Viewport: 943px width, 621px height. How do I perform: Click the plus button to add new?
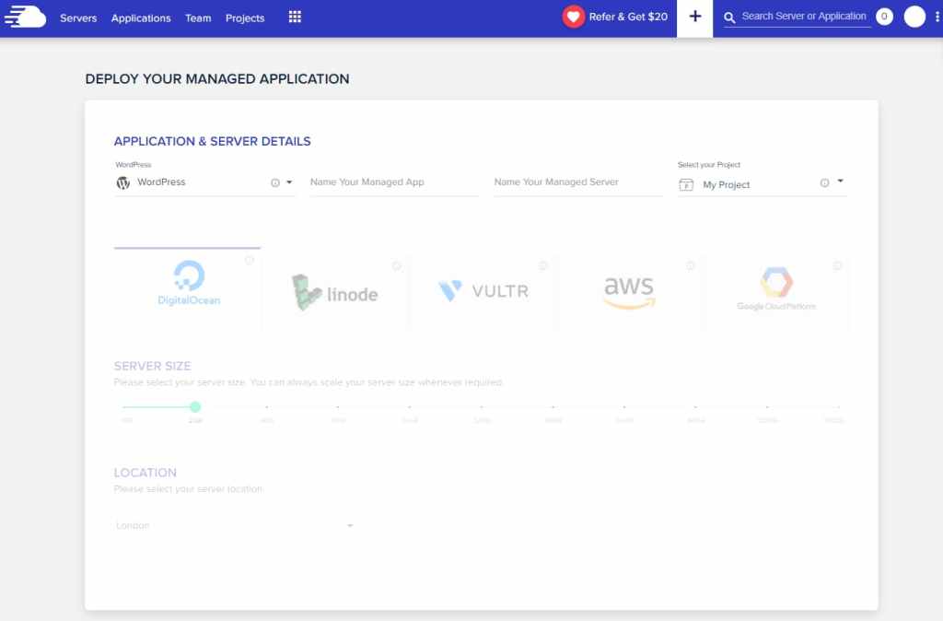(695, 17)
